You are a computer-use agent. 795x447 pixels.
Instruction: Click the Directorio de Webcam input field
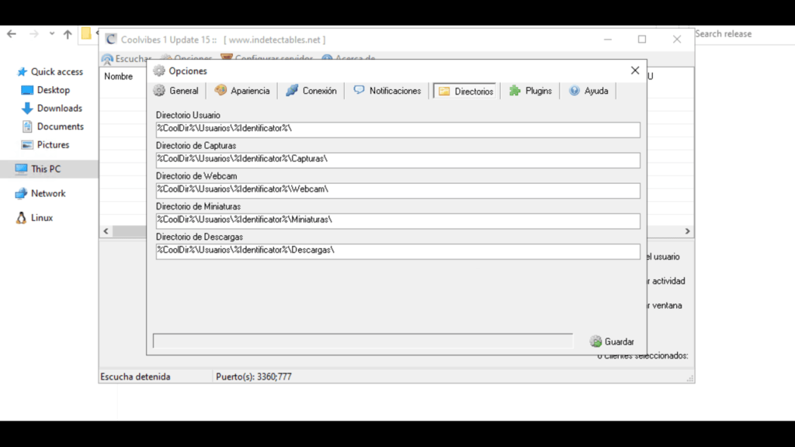398,190
